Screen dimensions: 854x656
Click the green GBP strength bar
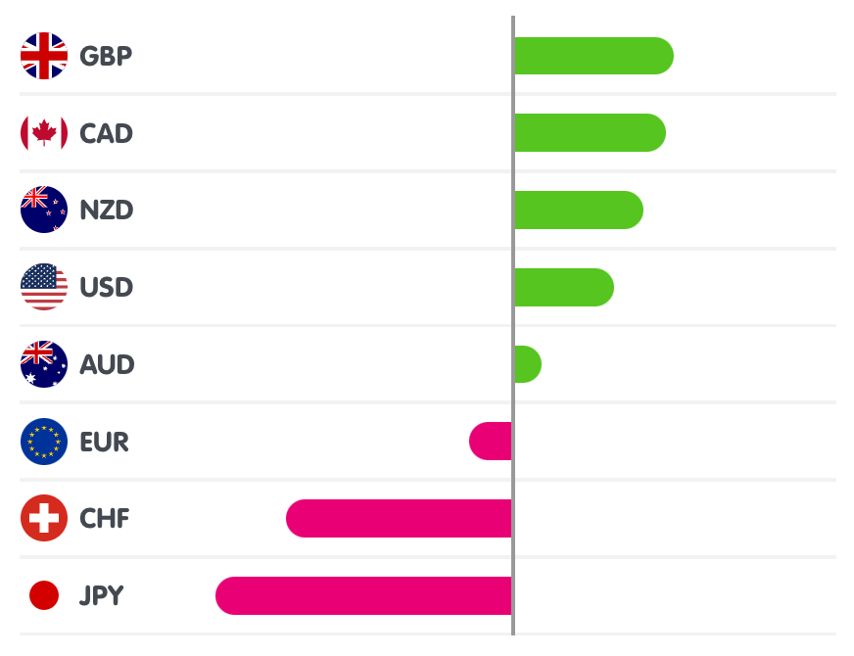click(x=593, y=56)
